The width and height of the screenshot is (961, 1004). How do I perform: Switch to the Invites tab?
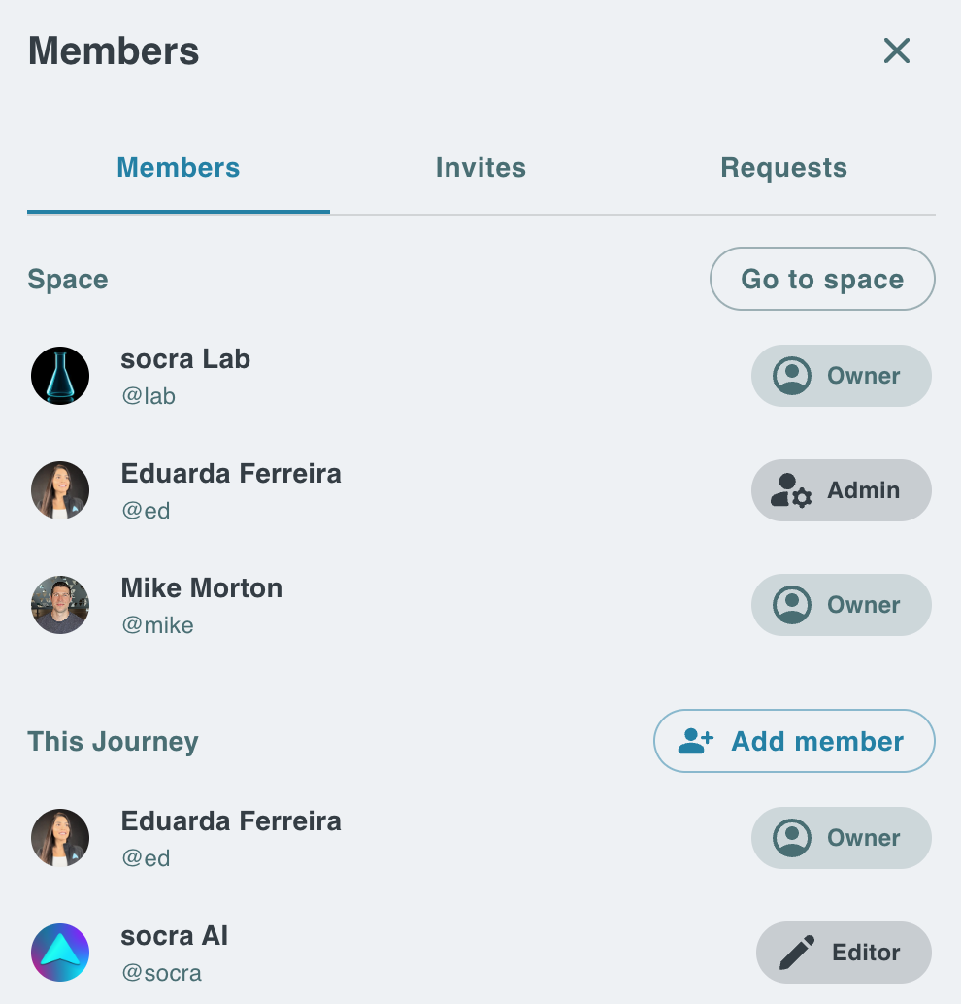(480, 168)
